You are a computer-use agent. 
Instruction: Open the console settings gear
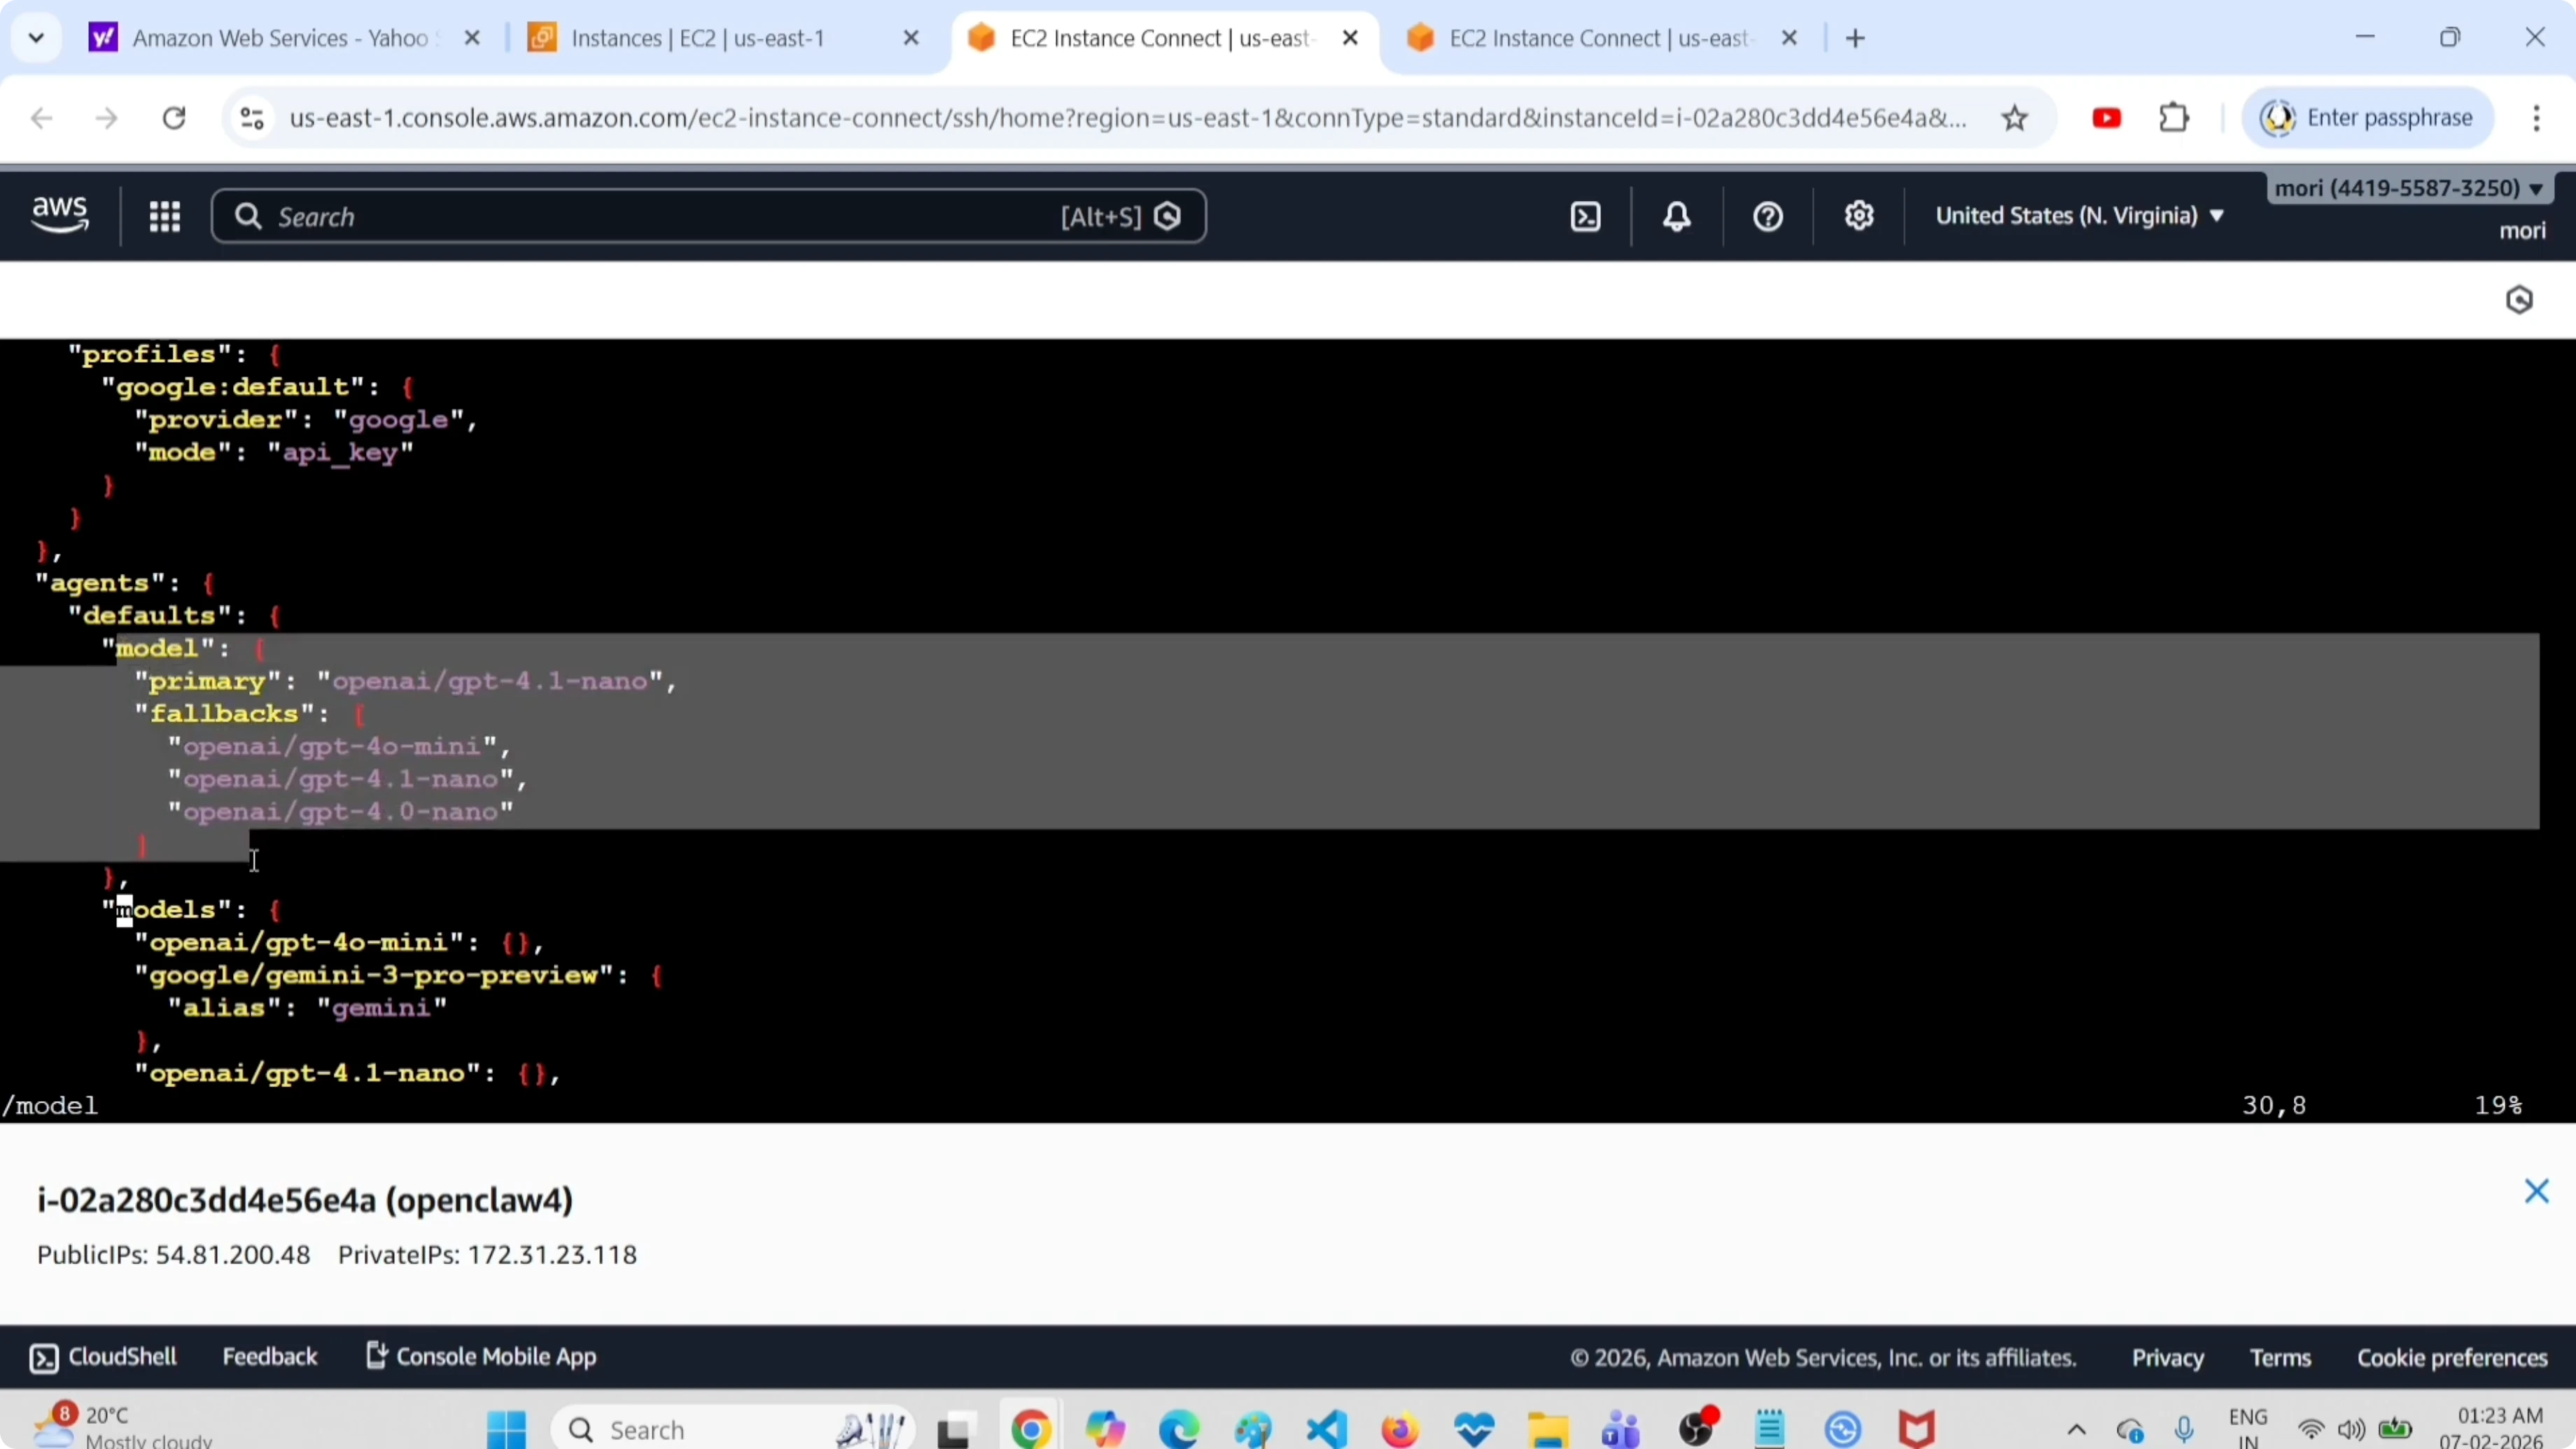(1859, 216)
